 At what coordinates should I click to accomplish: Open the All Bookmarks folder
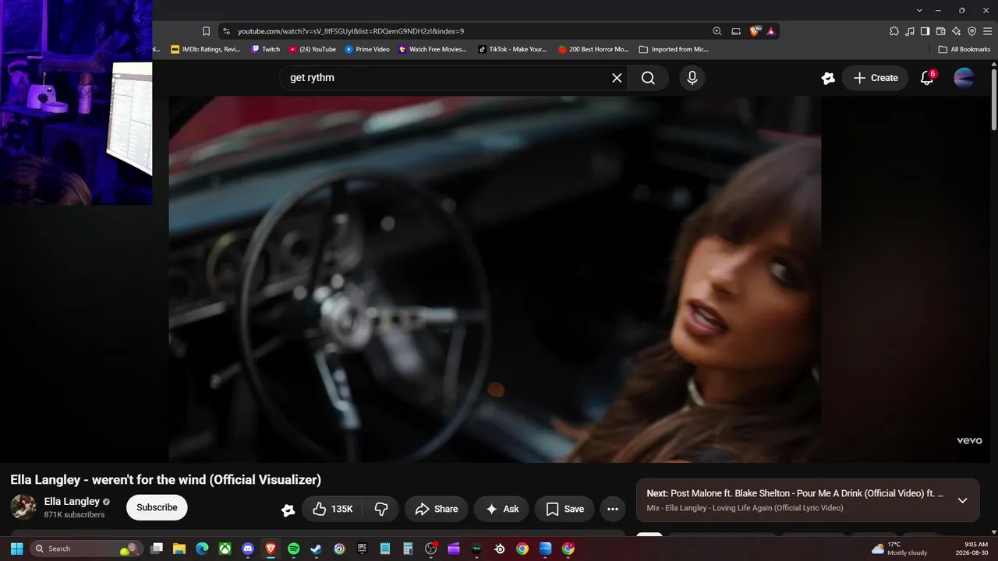point(964,49)
